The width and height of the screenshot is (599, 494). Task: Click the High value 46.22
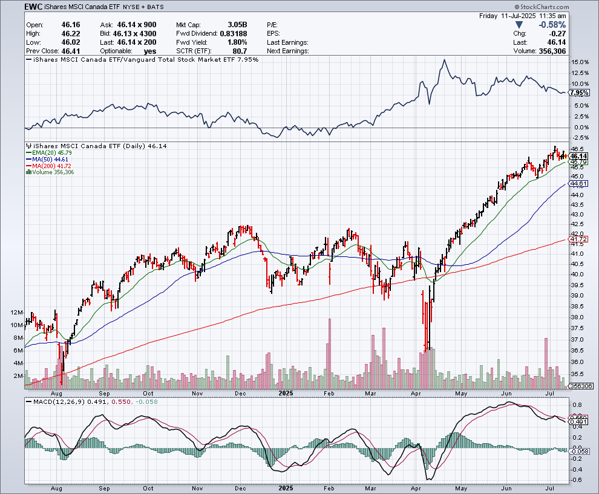coord(71,34)
